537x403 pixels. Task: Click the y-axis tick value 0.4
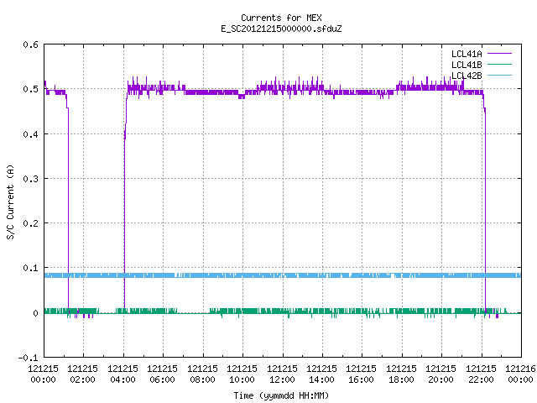pos(30,134)
